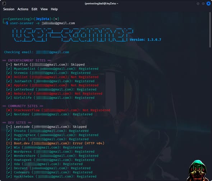Click the Boot.dev Error (HTTP 404) line
The height and width of the screenshot is (181, 212).
point(55,143)
